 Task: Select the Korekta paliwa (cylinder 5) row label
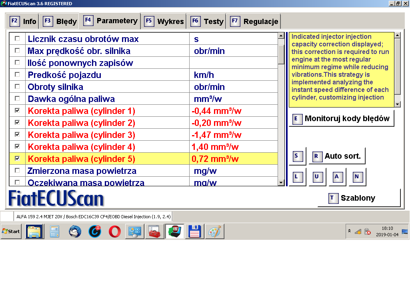tap(81, 159)
